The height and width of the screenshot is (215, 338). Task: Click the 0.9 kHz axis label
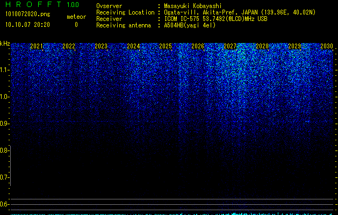point(4,124)
